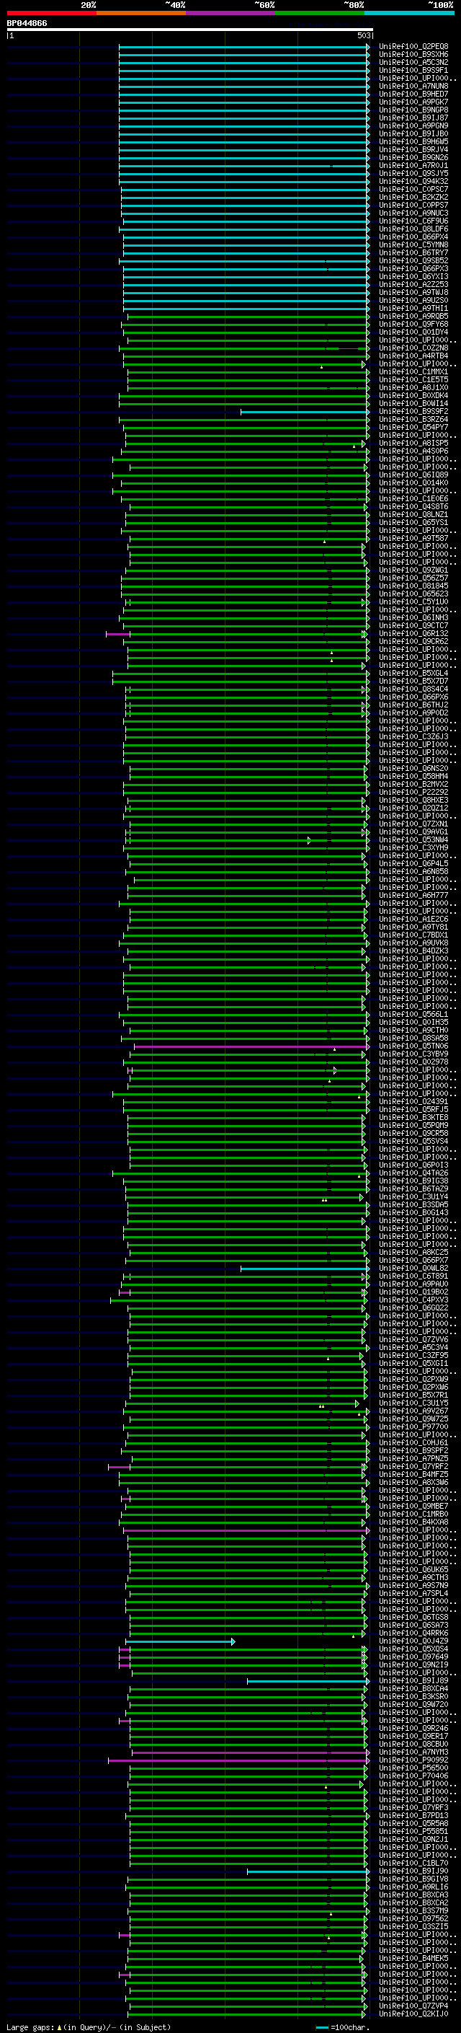Select label UniRef100_B0WI14
The image size is (461, 2033).
(413, 403)
